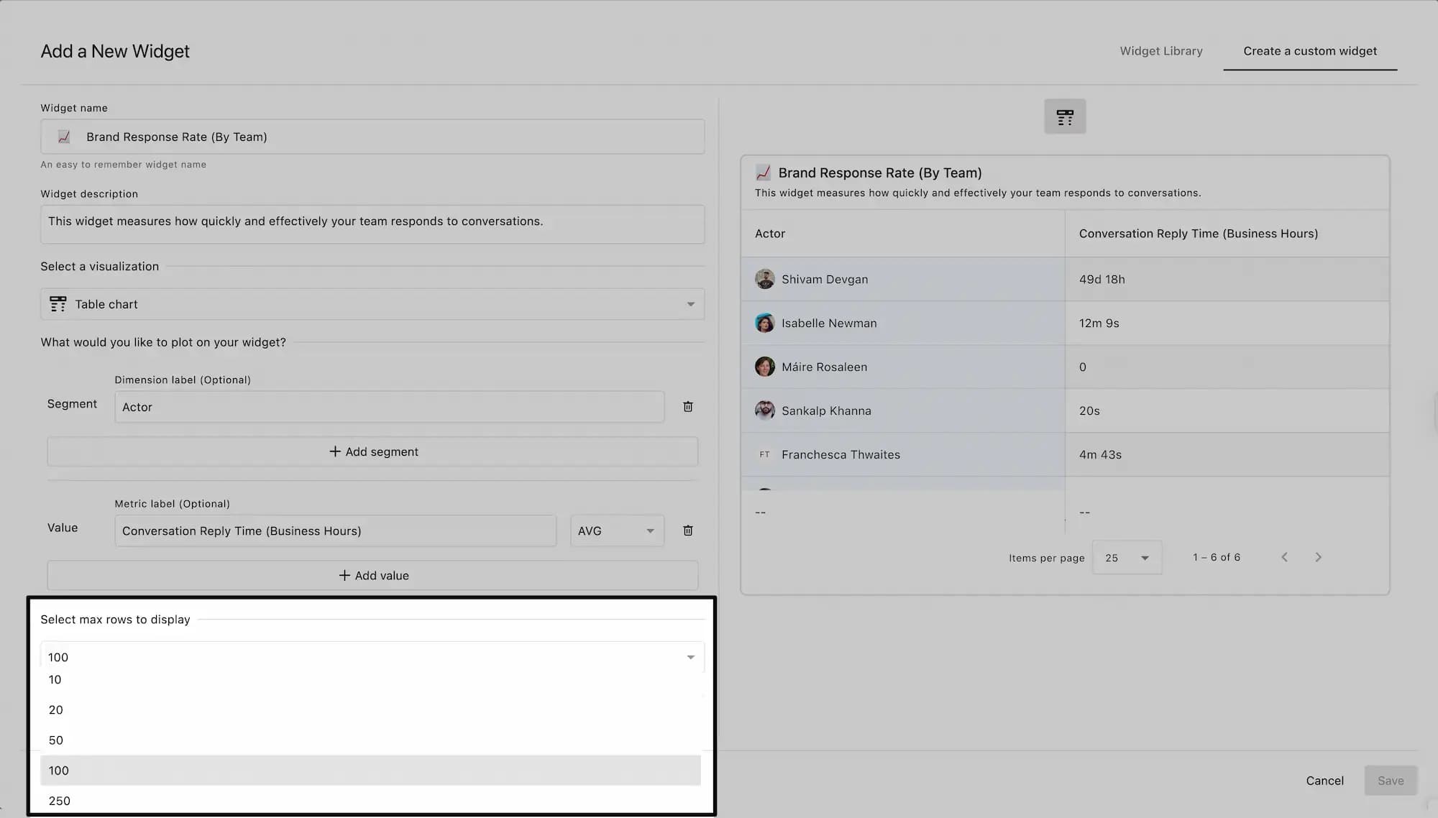Select the Create a custom widget tab

pos(1309,51)
